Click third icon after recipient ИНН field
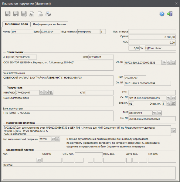The width and height of the screenshot is (180, 182). (51, 93)
